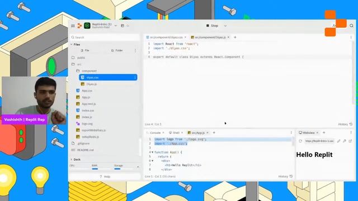358x201 pixels.
Task: Close the diyas.css editor tab
Action: point(185,37)
